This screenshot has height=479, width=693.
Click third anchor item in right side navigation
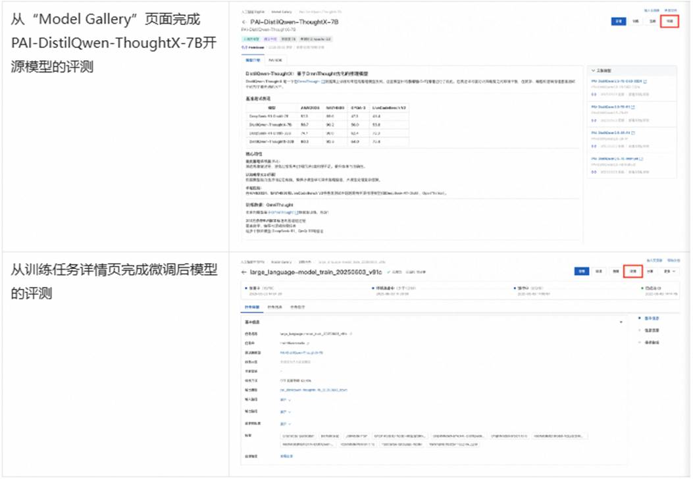[652, 342]
